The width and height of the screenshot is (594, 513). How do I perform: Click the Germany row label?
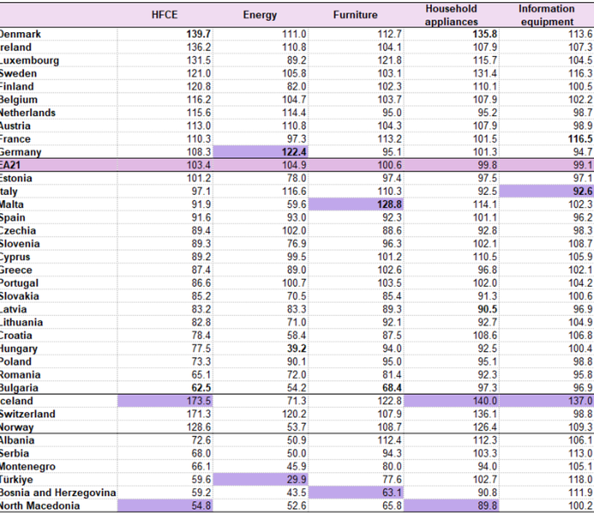(x=20, y=153)
